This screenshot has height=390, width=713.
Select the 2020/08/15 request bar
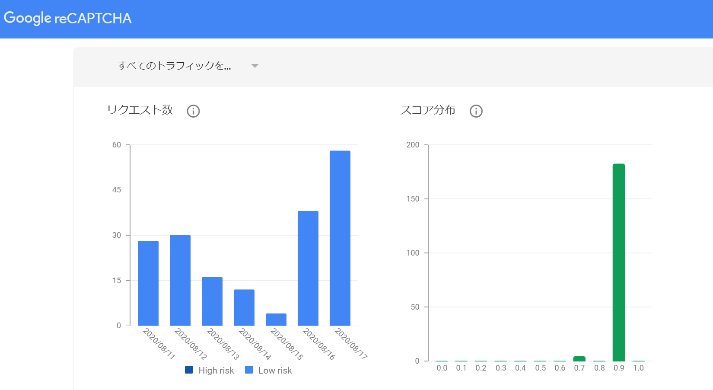click(276, 320)
